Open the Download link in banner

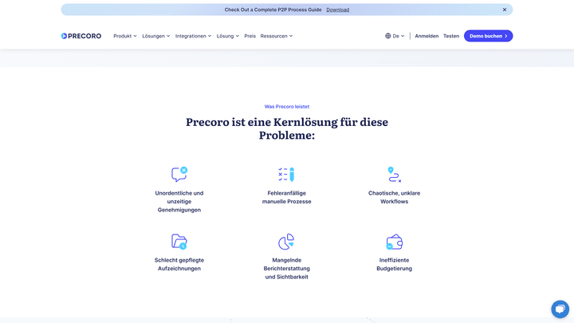pos(337,10)
